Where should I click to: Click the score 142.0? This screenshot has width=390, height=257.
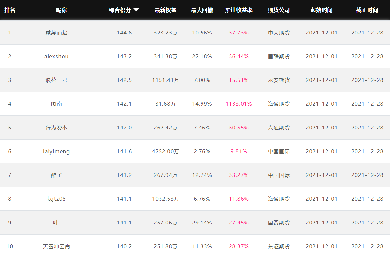pyautogui.click(x=124, y=128)
